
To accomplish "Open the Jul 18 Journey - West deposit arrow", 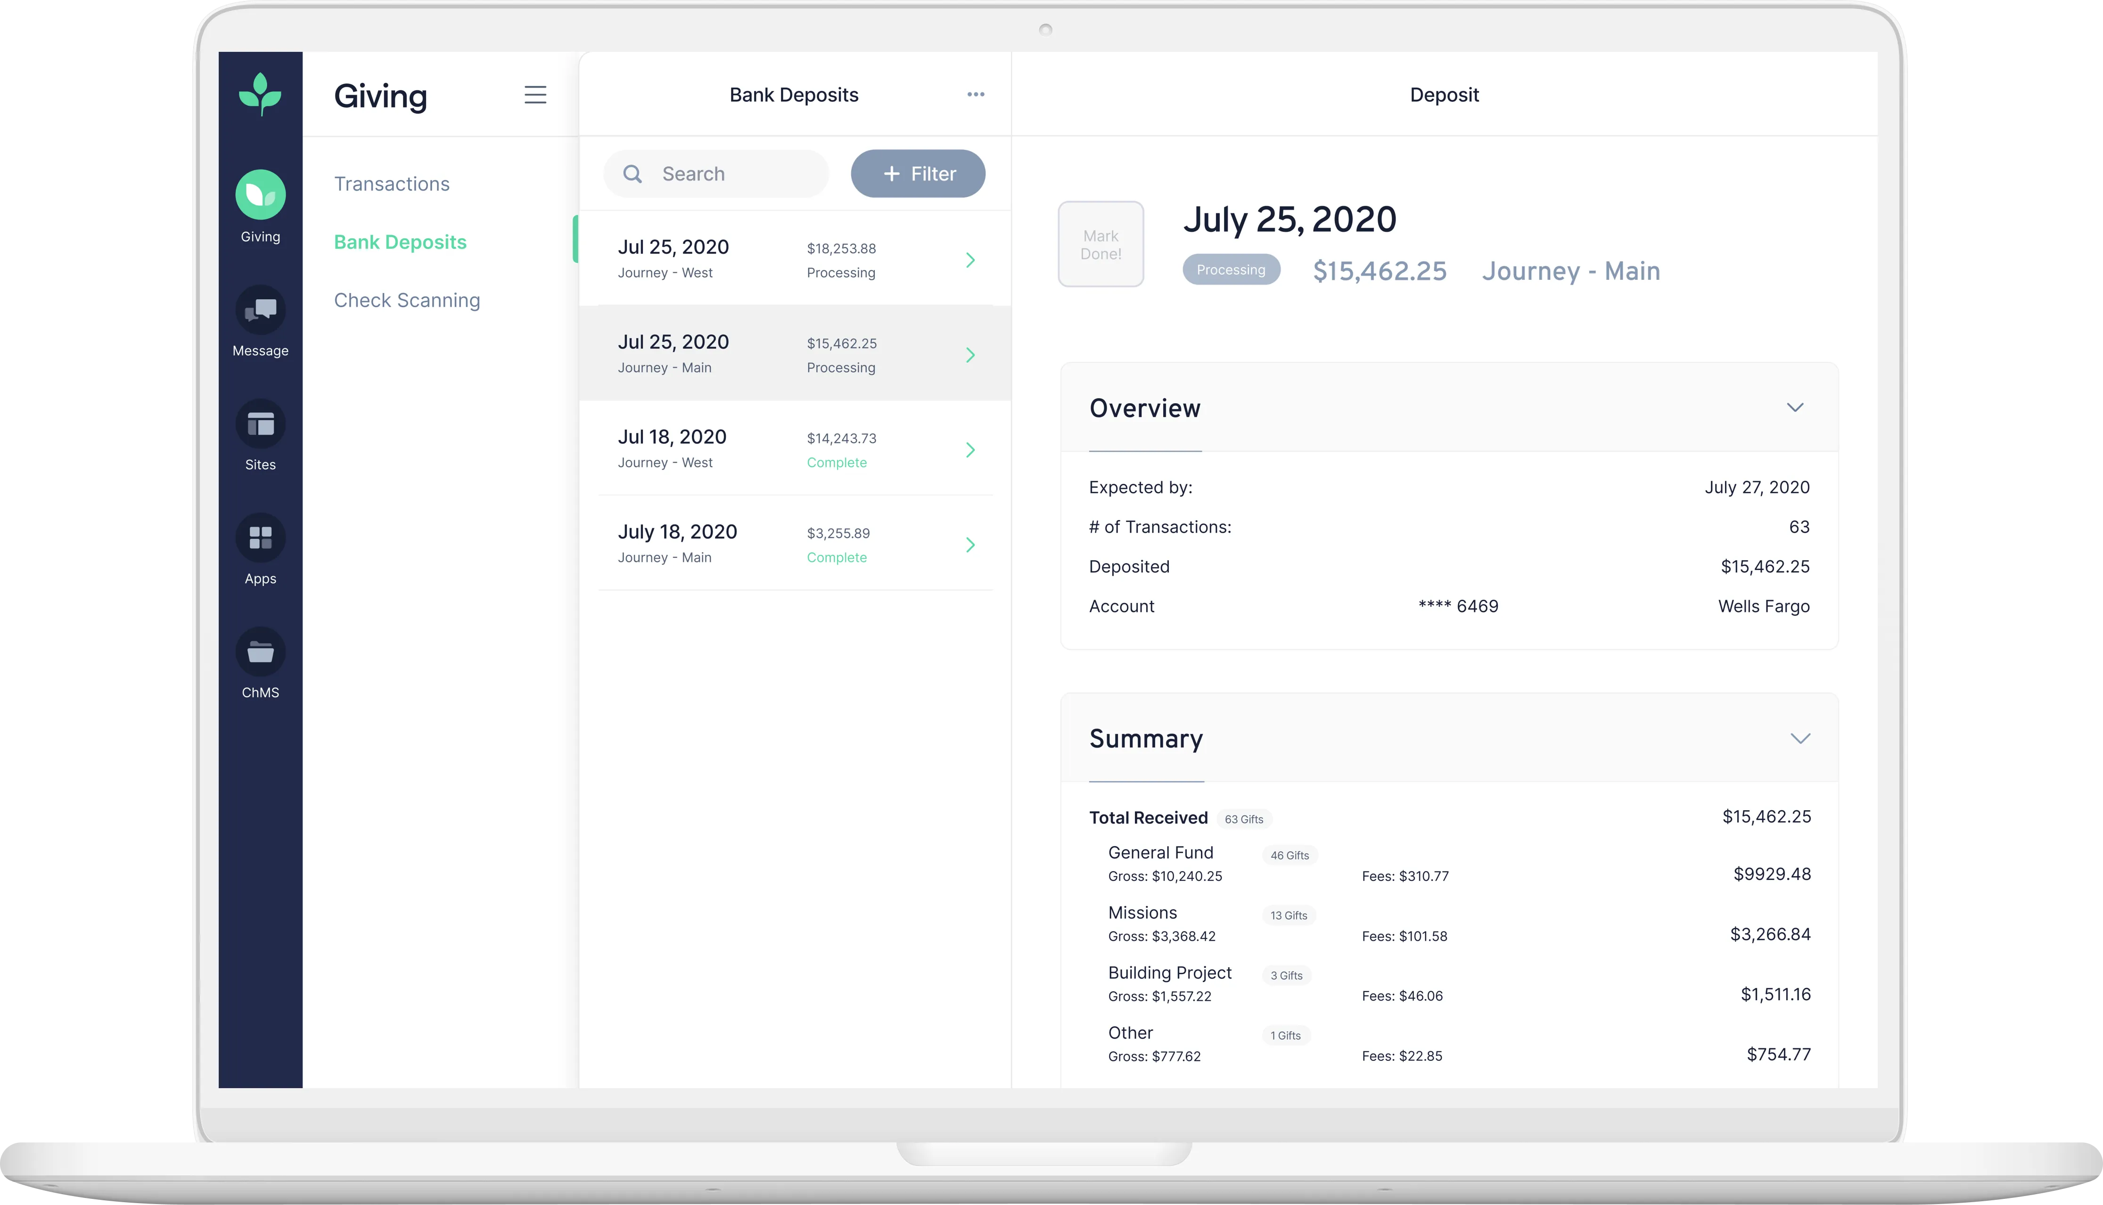I will (x=970, y=449).
